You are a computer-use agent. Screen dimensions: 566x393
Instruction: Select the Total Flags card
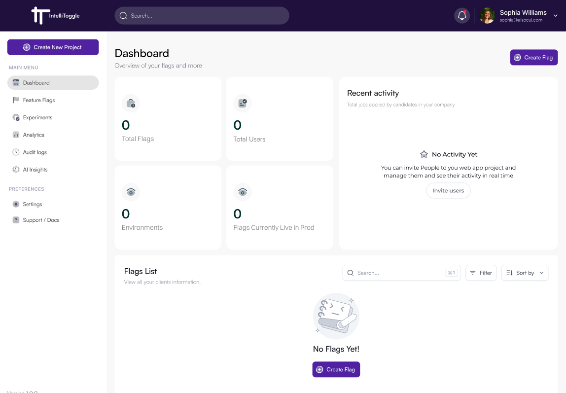(x=168, y=119)
